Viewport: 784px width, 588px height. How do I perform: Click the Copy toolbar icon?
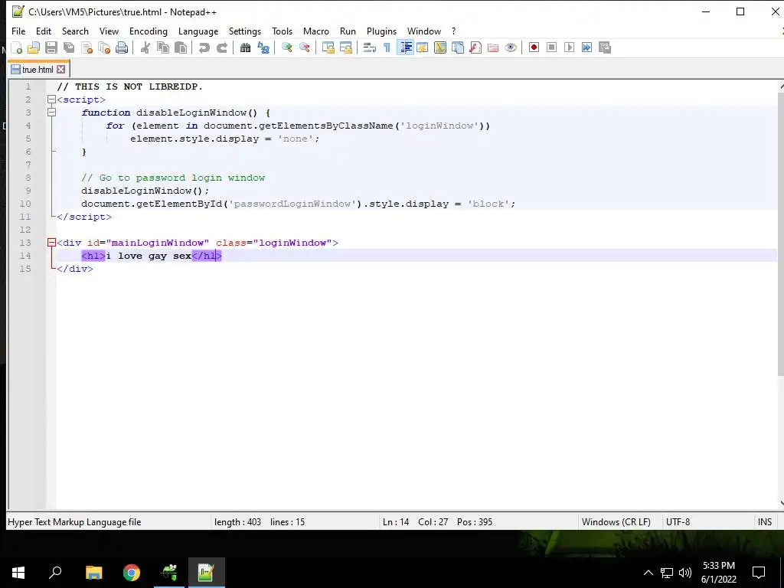pyautogui.click(x=163, y=47)
